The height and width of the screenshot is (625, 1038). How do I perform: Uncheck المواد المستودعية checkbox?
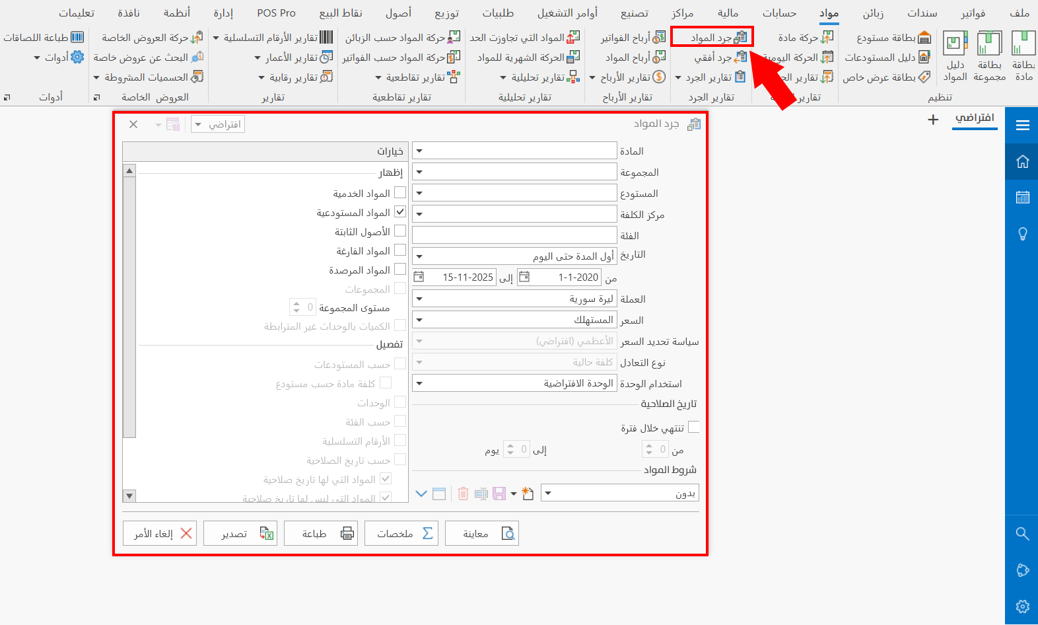400,212
